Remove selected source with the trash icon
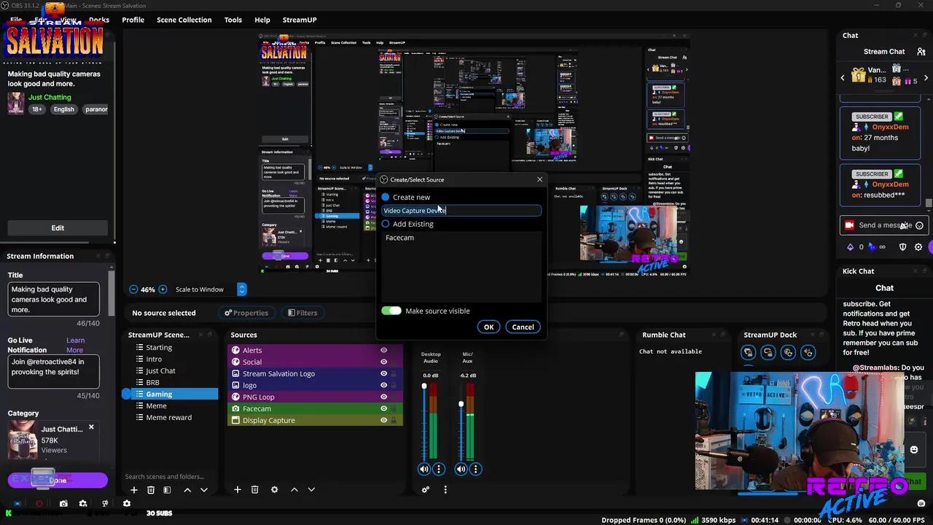Image resolution: width=933 pixels, height=525 pixels. click(254, 489)
